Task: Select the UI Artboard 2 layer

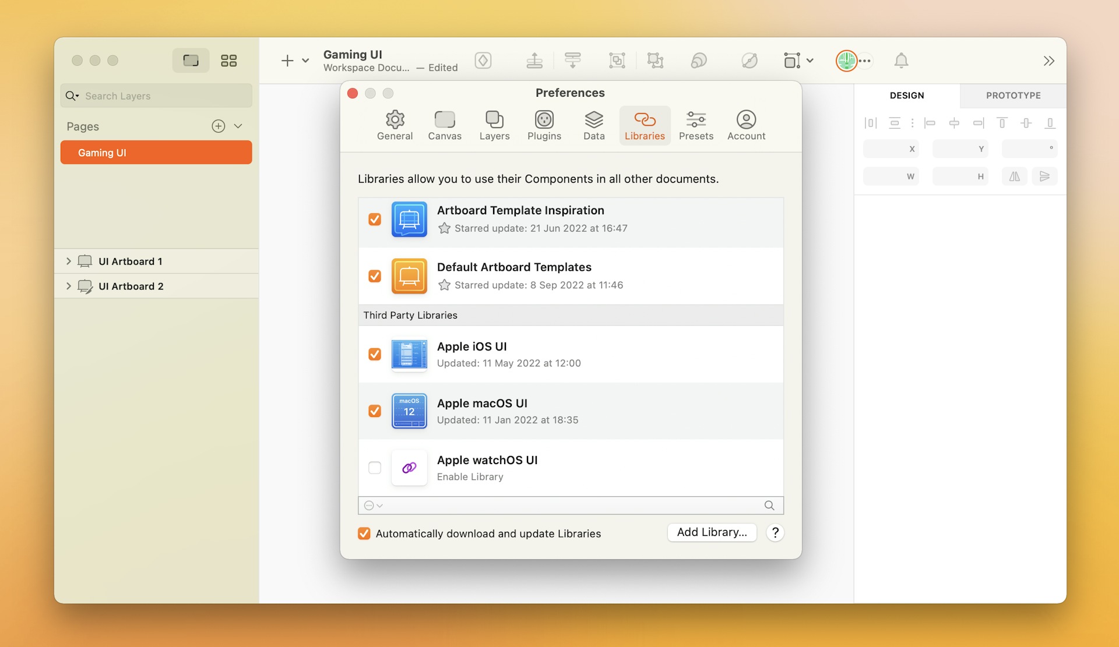Action: [x=156, y=287]
